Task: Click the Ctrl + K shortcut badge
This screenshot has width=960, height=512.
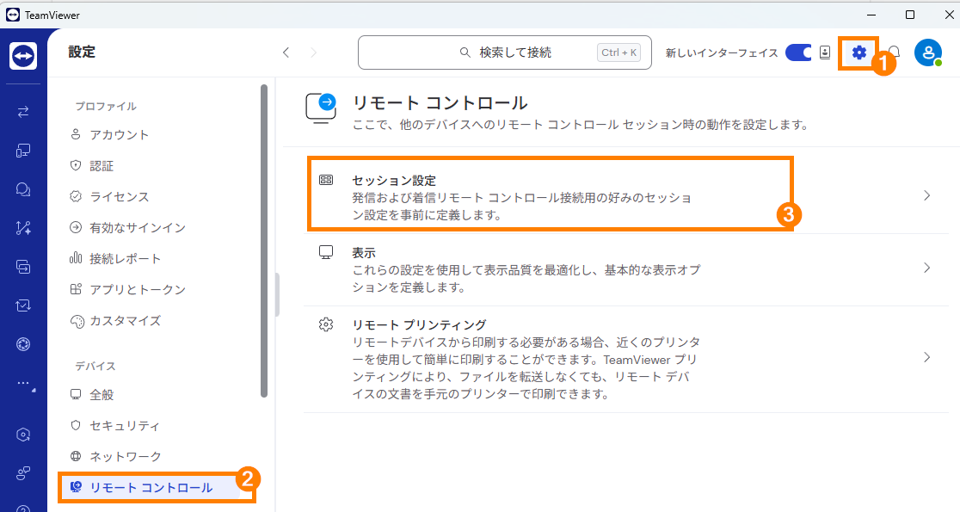Action: [x=619, y=52]
